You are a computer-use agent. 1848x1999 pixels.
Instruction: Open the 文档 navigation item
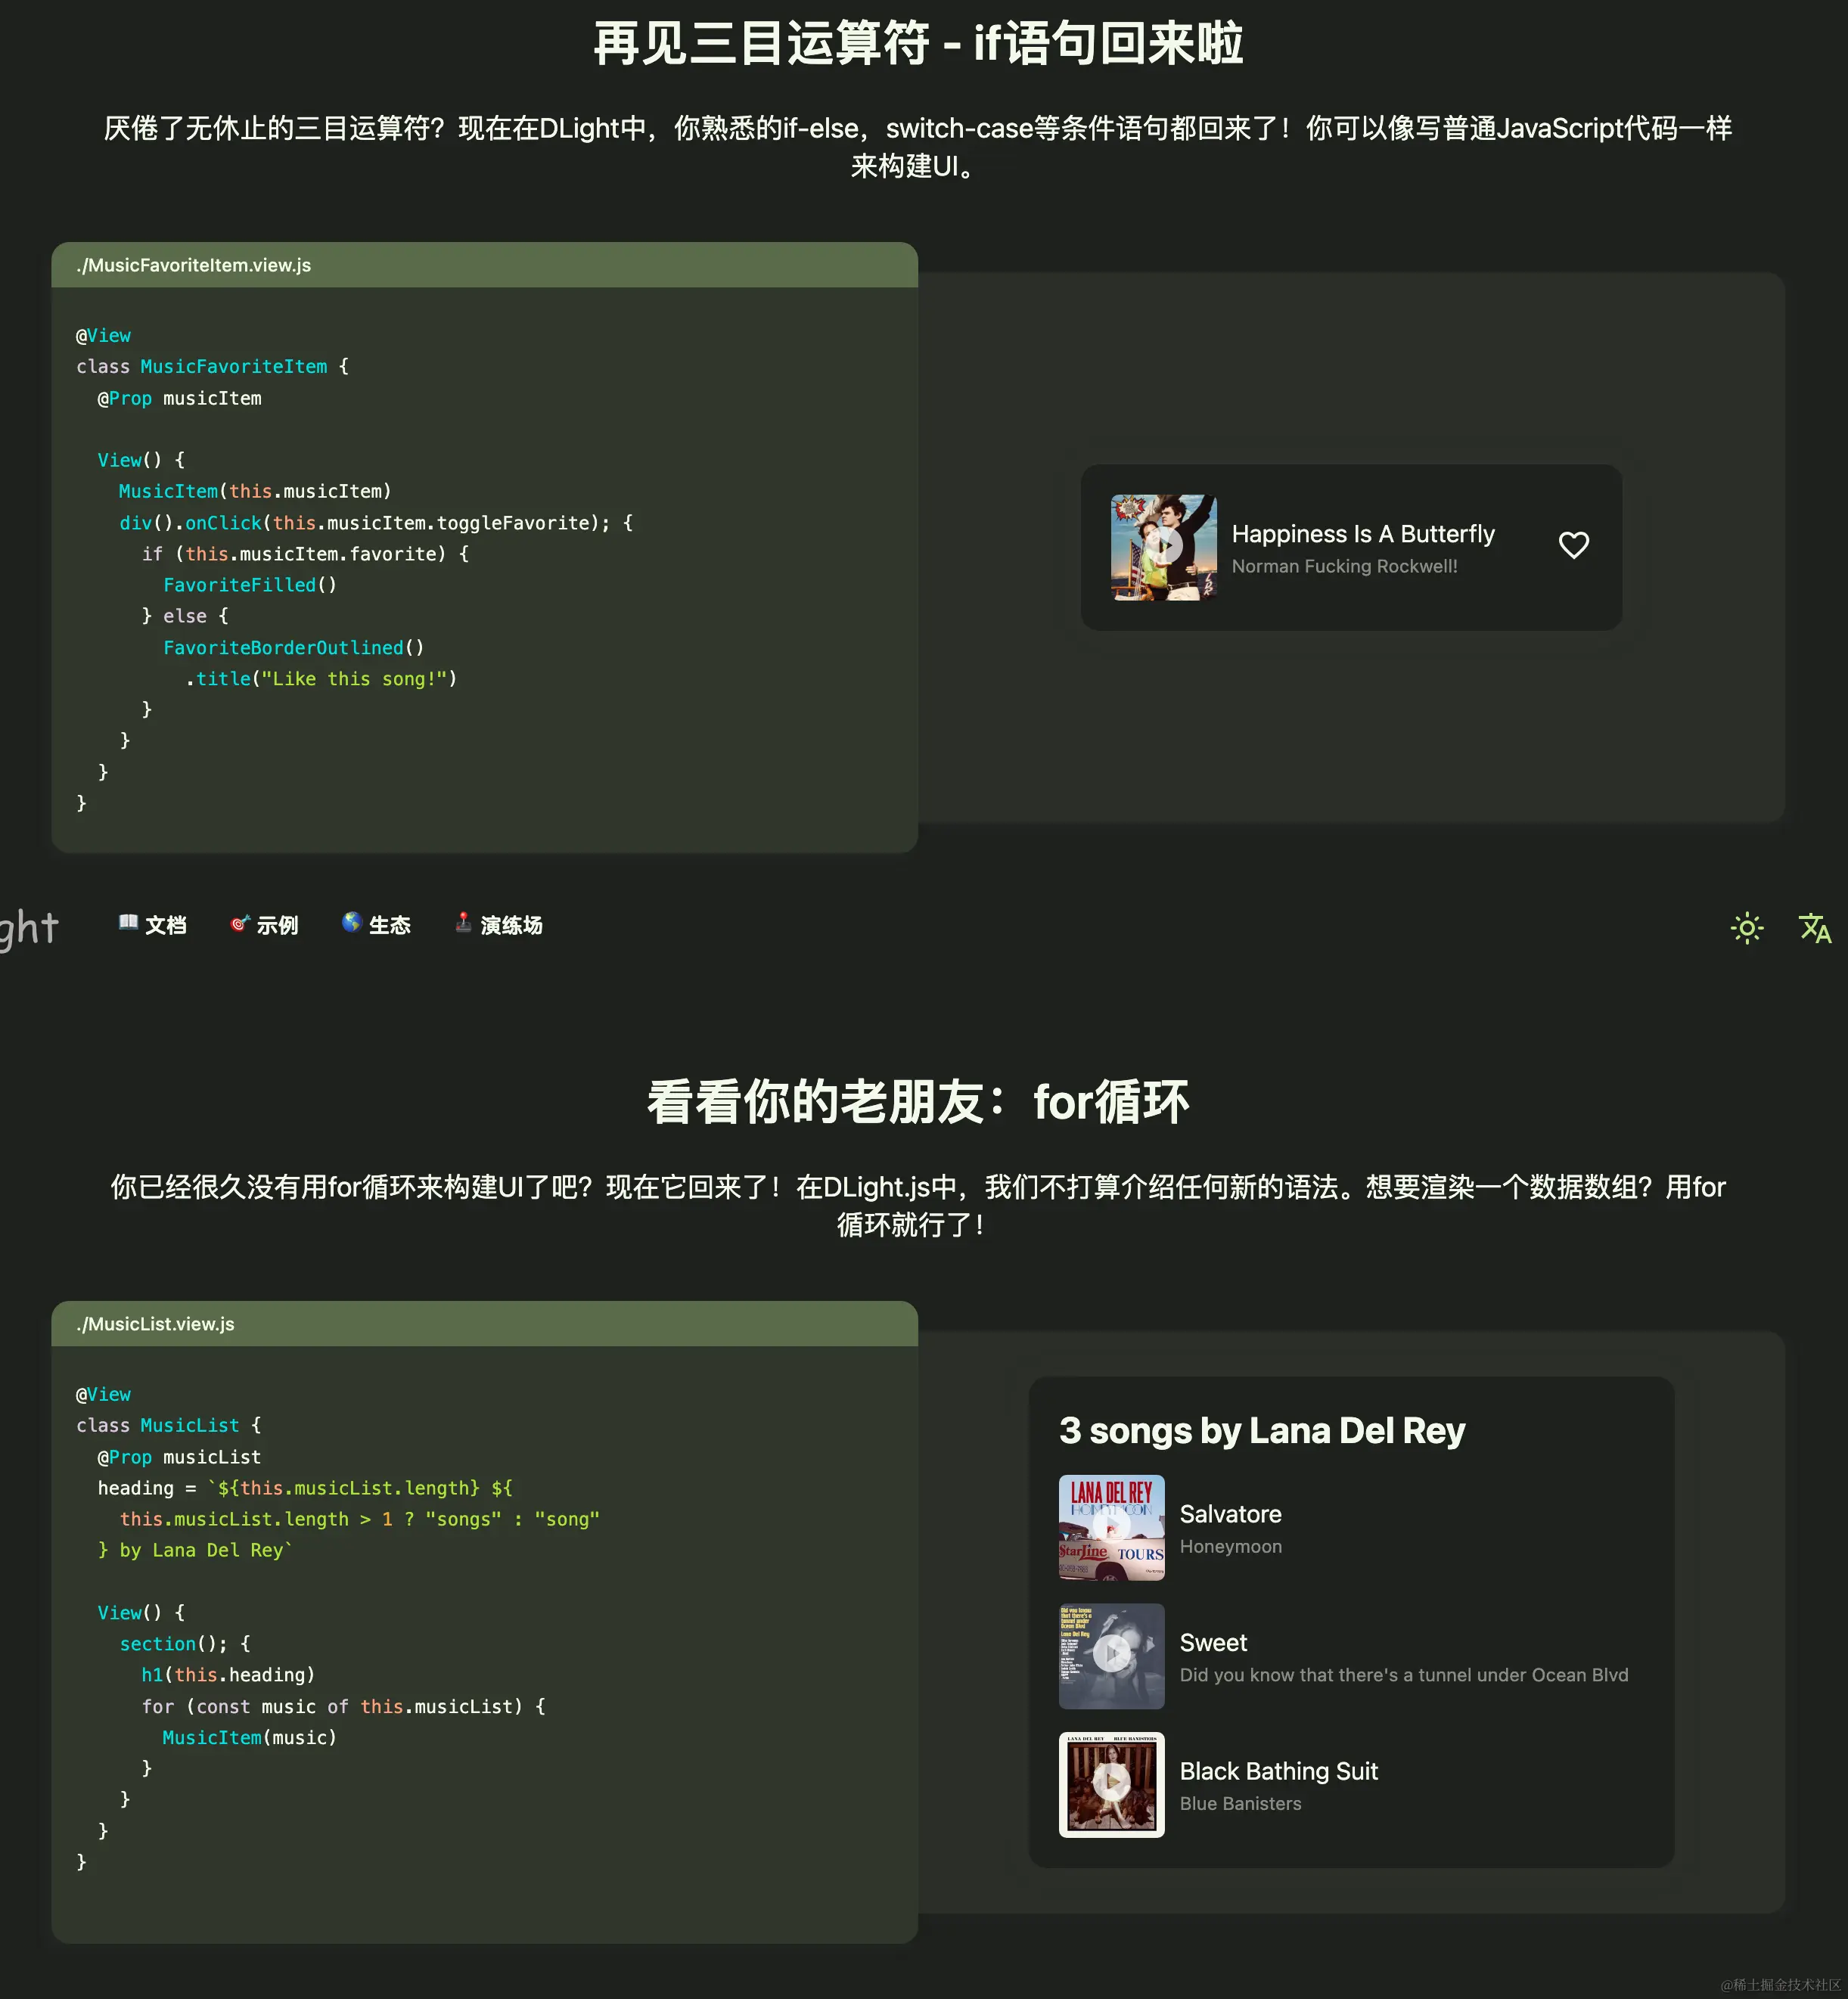[x=167, y=925]
